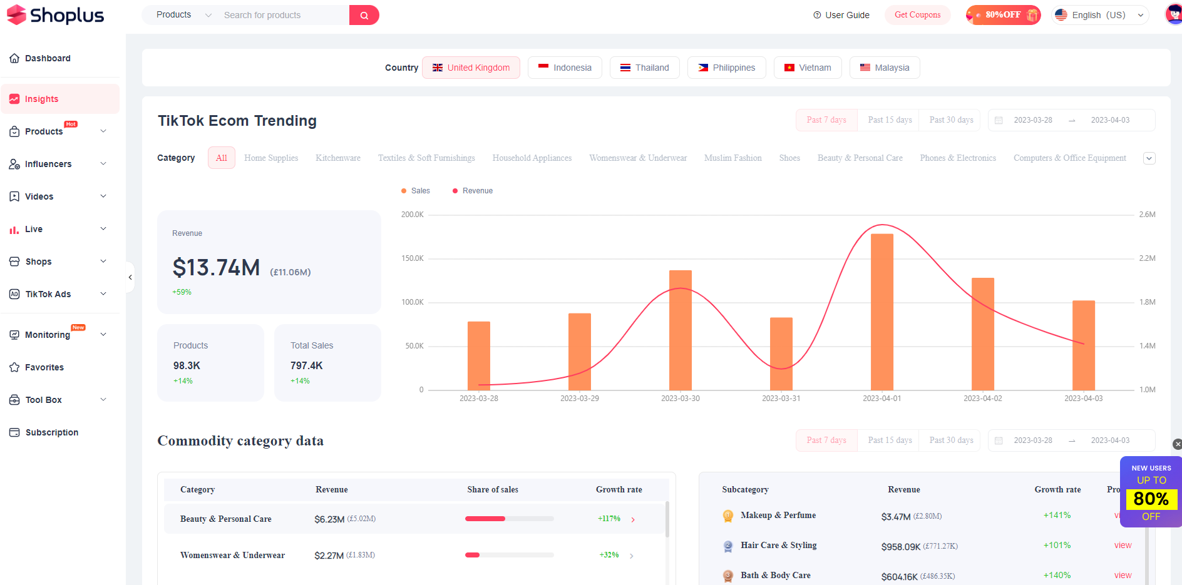This screenshot has width=1182, height=585.
Task: Click view link for Bath & Body Care
Action: [1123, 576]
